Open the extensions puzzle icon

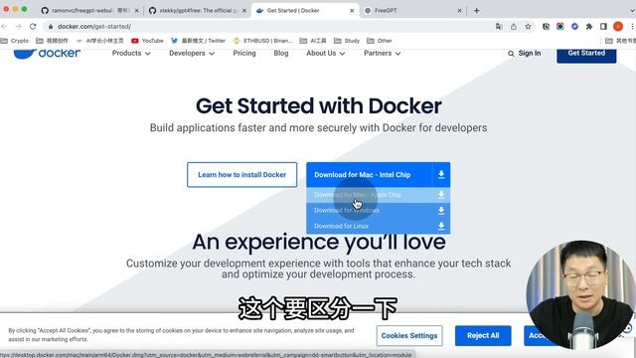click(x=589, y=27)
